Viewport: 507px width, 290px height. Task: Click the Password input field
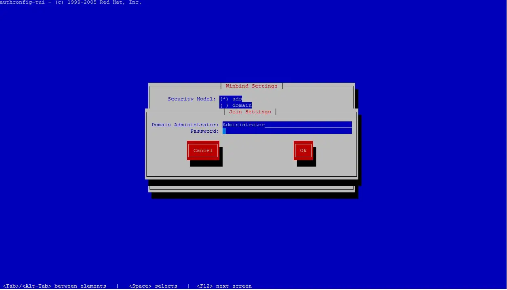pos(287,131)
